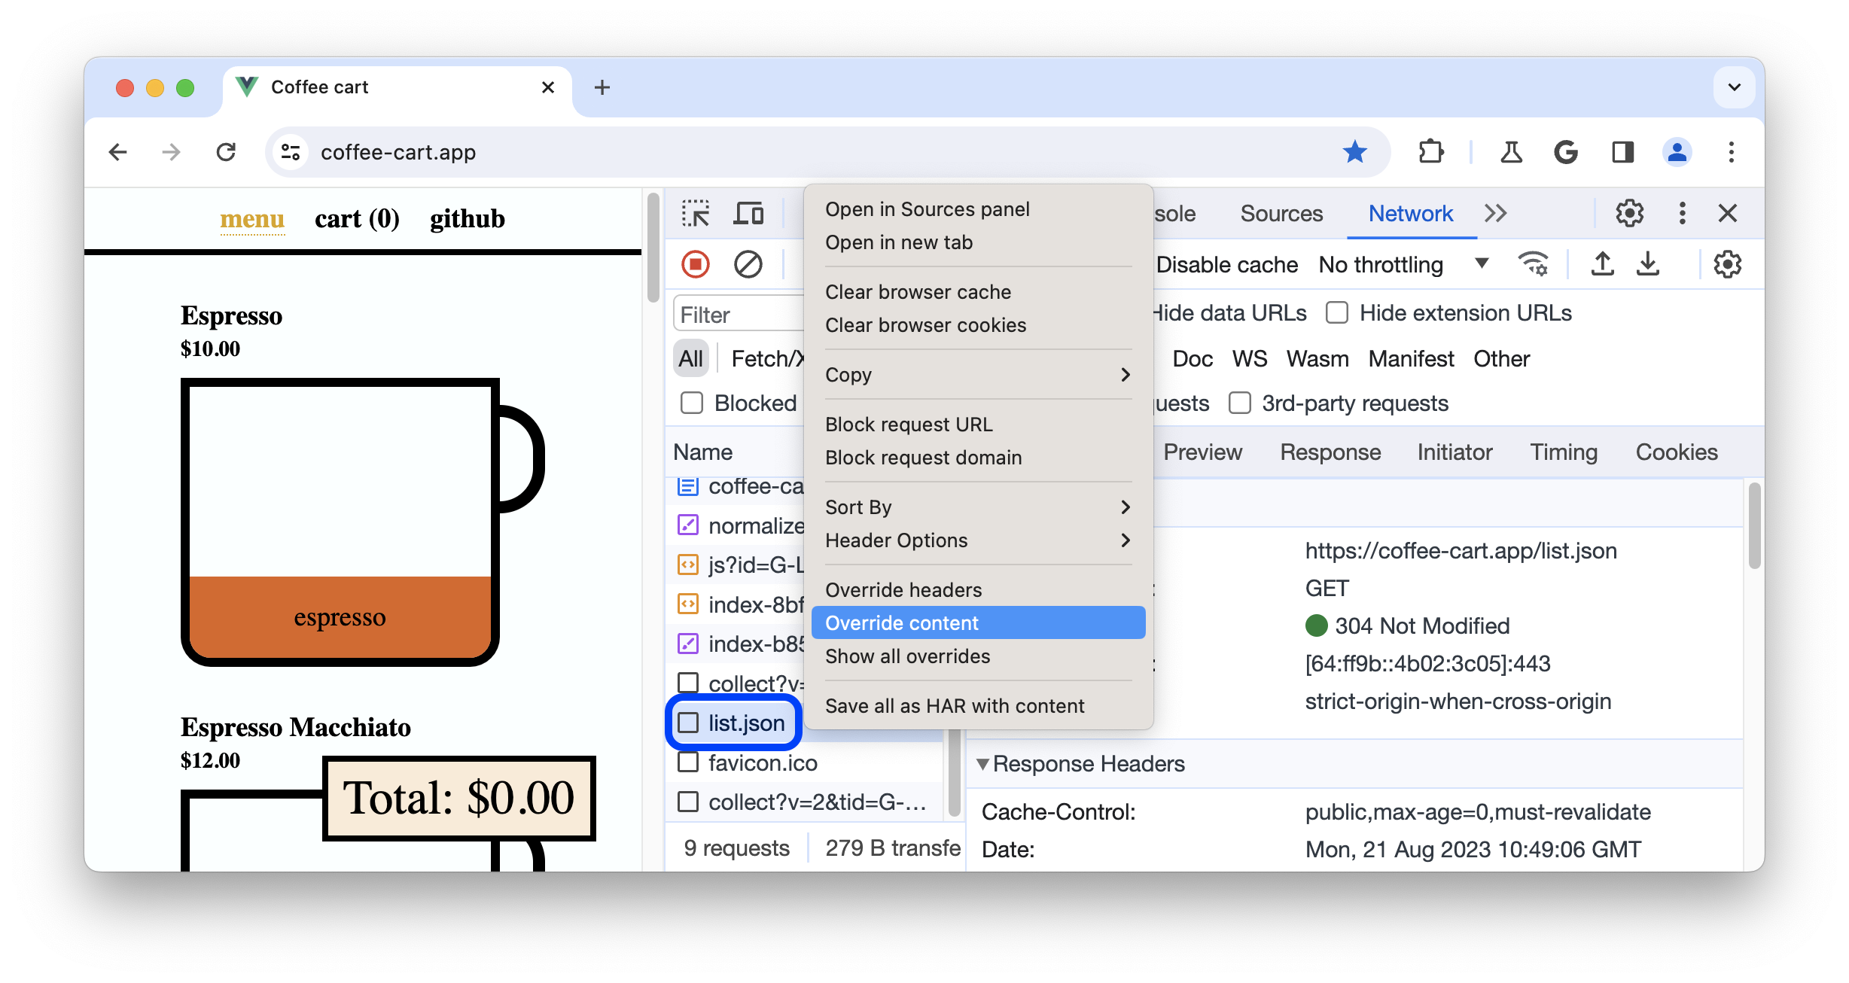The width and height of the screenshot is (1849, 983).
Task: Click the record/stop button in DevTools
Action: 696,264
